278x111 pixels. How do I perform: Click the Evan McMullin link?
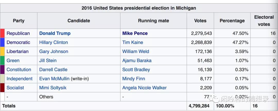(54, 79)
